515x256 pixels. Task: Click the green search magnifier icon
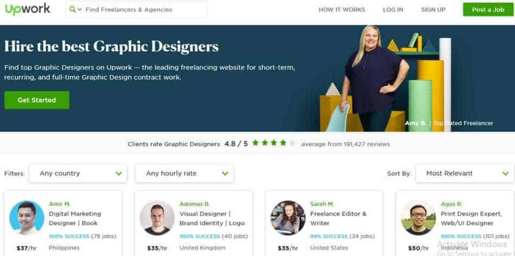[73, 9]
